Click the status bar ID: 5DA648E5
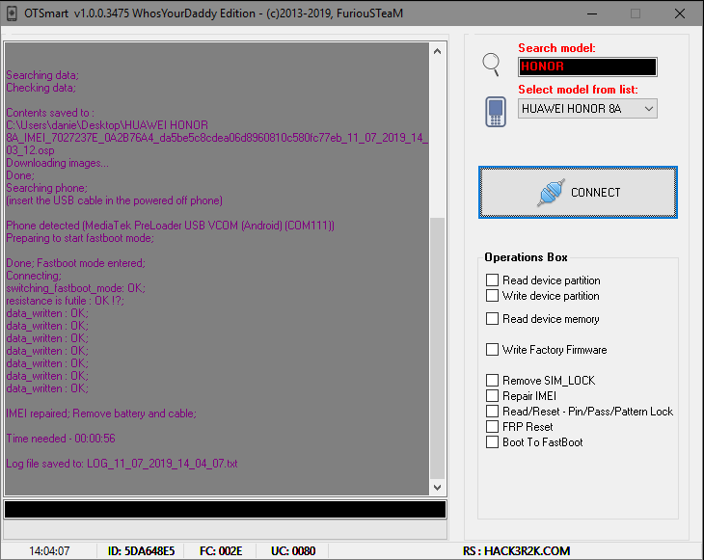The image size is (704, 560). tap(141, 551)
